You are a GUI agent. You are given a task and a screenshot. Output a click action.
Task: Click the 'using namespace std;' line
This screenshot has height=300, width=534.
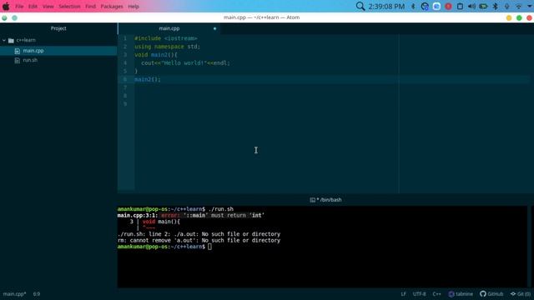[167, 47]
